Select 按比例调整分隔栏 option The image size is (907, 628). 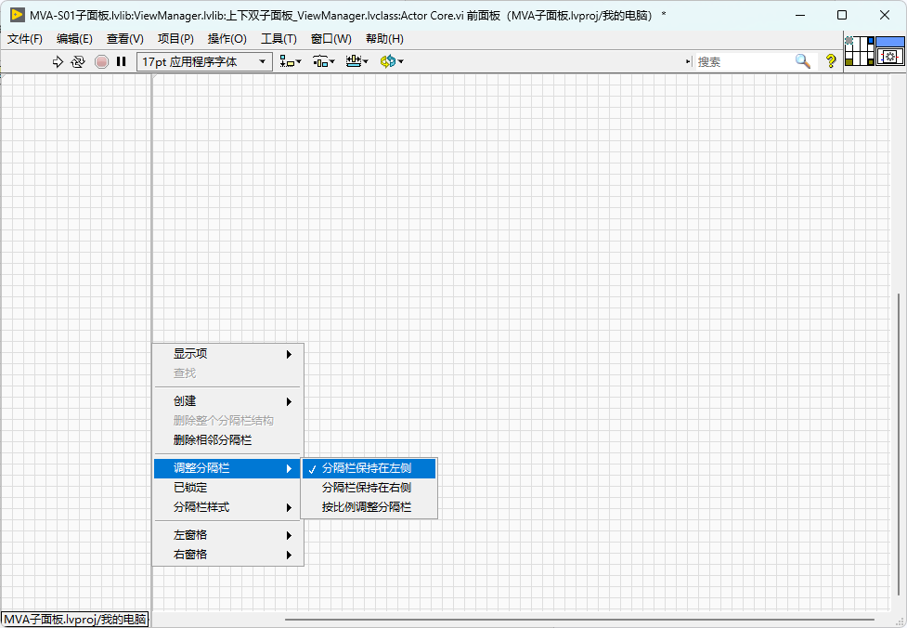pyautogui.click(x=369, y=507)
